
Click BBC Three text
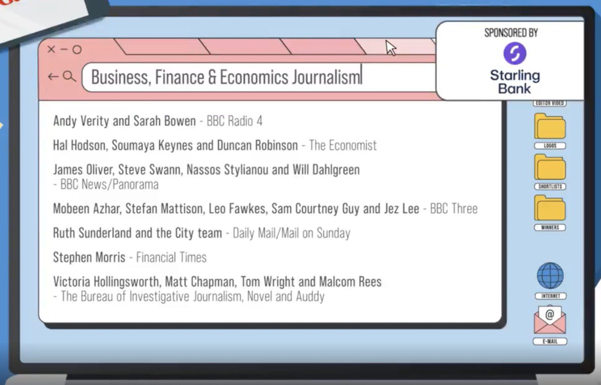tap(454, 209)
